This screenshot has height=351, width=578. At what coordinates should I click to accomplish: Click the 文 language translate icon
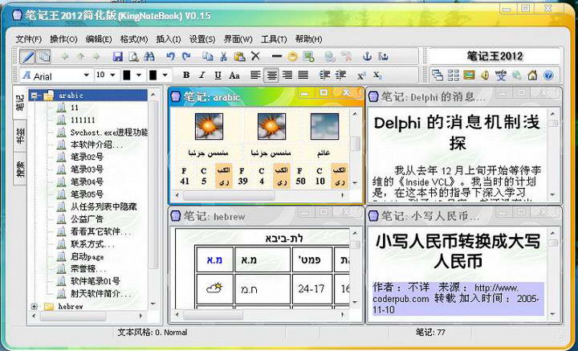click(x=501, y=76)
